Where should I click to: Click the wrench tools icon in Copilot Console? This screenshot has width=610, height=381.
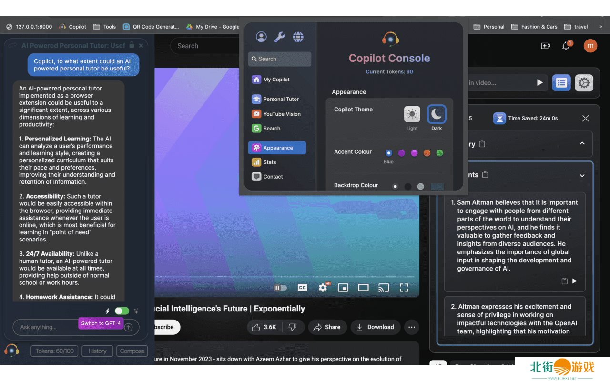coord(279,37)
